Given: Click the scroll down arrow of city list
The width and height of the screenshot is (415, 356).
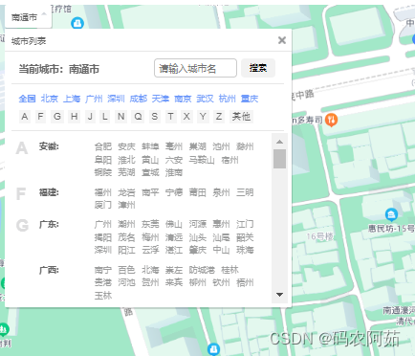Looking at the screenshot, I should [x=279, y=295].
